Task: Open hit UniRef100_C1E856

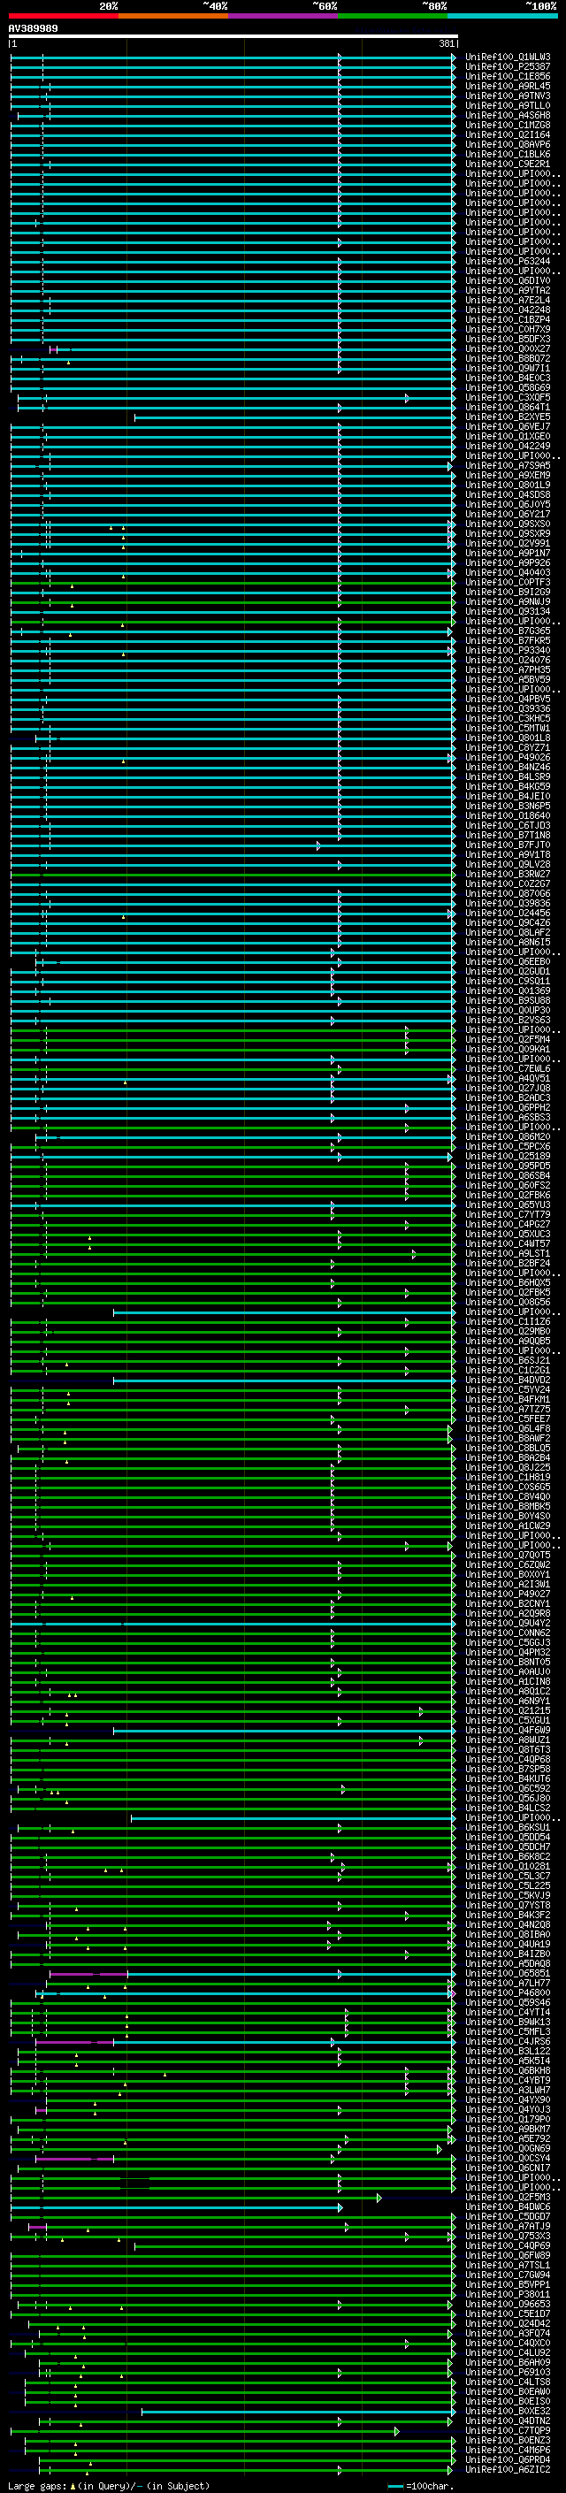Action: [x=508, y=76]
